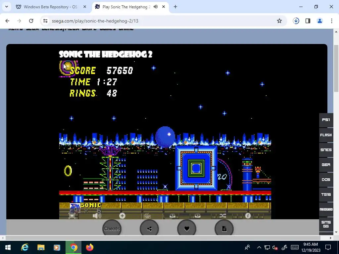
Task: Open the Action Center notifications icon
Action: pos(328,247)
